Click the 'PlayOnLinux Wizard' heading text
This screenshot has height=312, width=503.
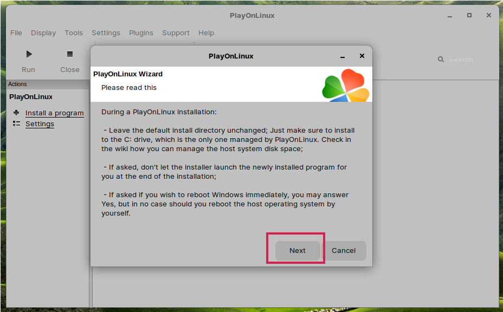point(128,74)
